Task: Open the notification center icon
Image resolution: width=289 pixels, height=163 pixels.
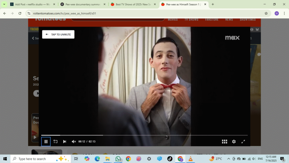Action: [x=282, y=159]
